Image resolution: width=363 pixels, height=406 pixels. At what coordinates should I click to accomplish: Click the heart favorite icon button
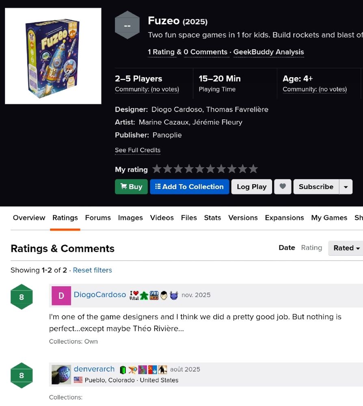(283, 187)
